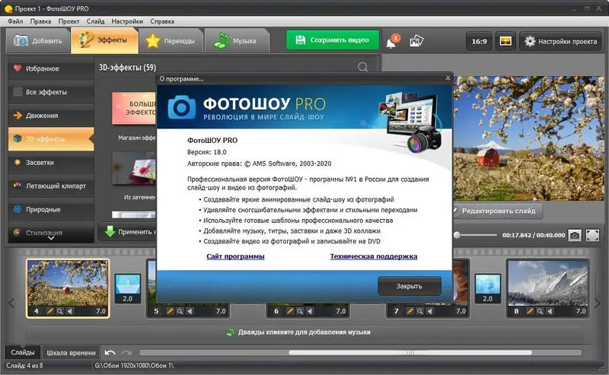Open the Сайт программы link
609x375 pixels.
coord(235,256)
